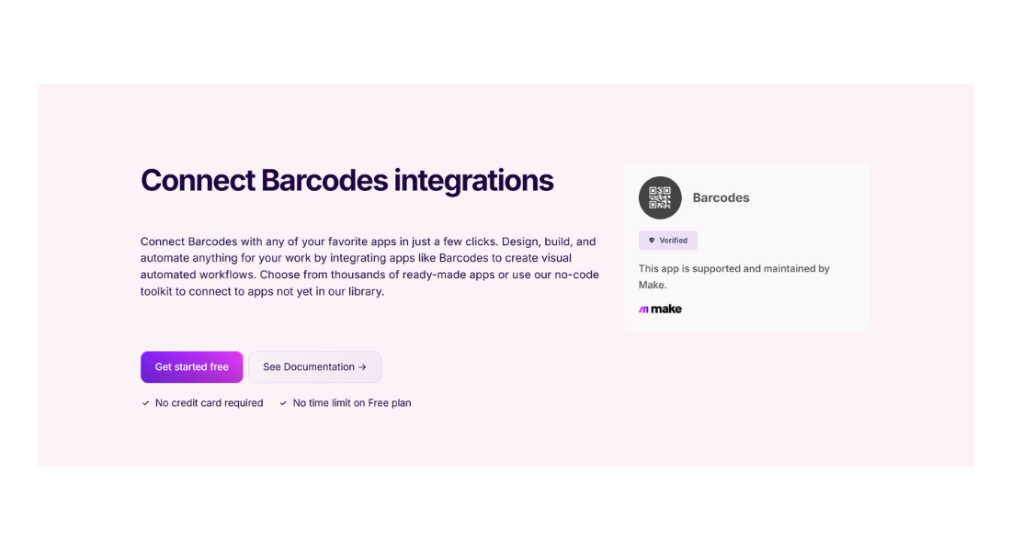Click the checkmark beside No time limit text
1011x551 pixels.
tap(283, 402)
